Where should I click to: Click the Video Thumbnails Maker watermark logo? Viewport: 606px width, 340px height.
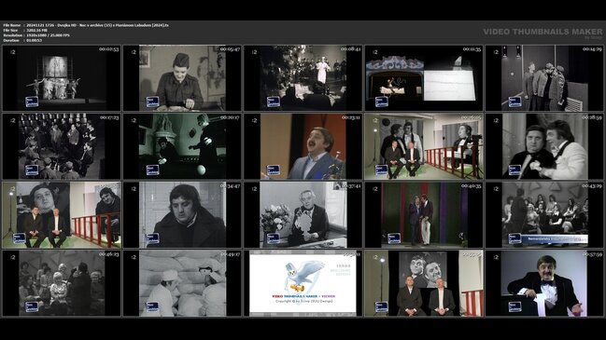[543, 33]
